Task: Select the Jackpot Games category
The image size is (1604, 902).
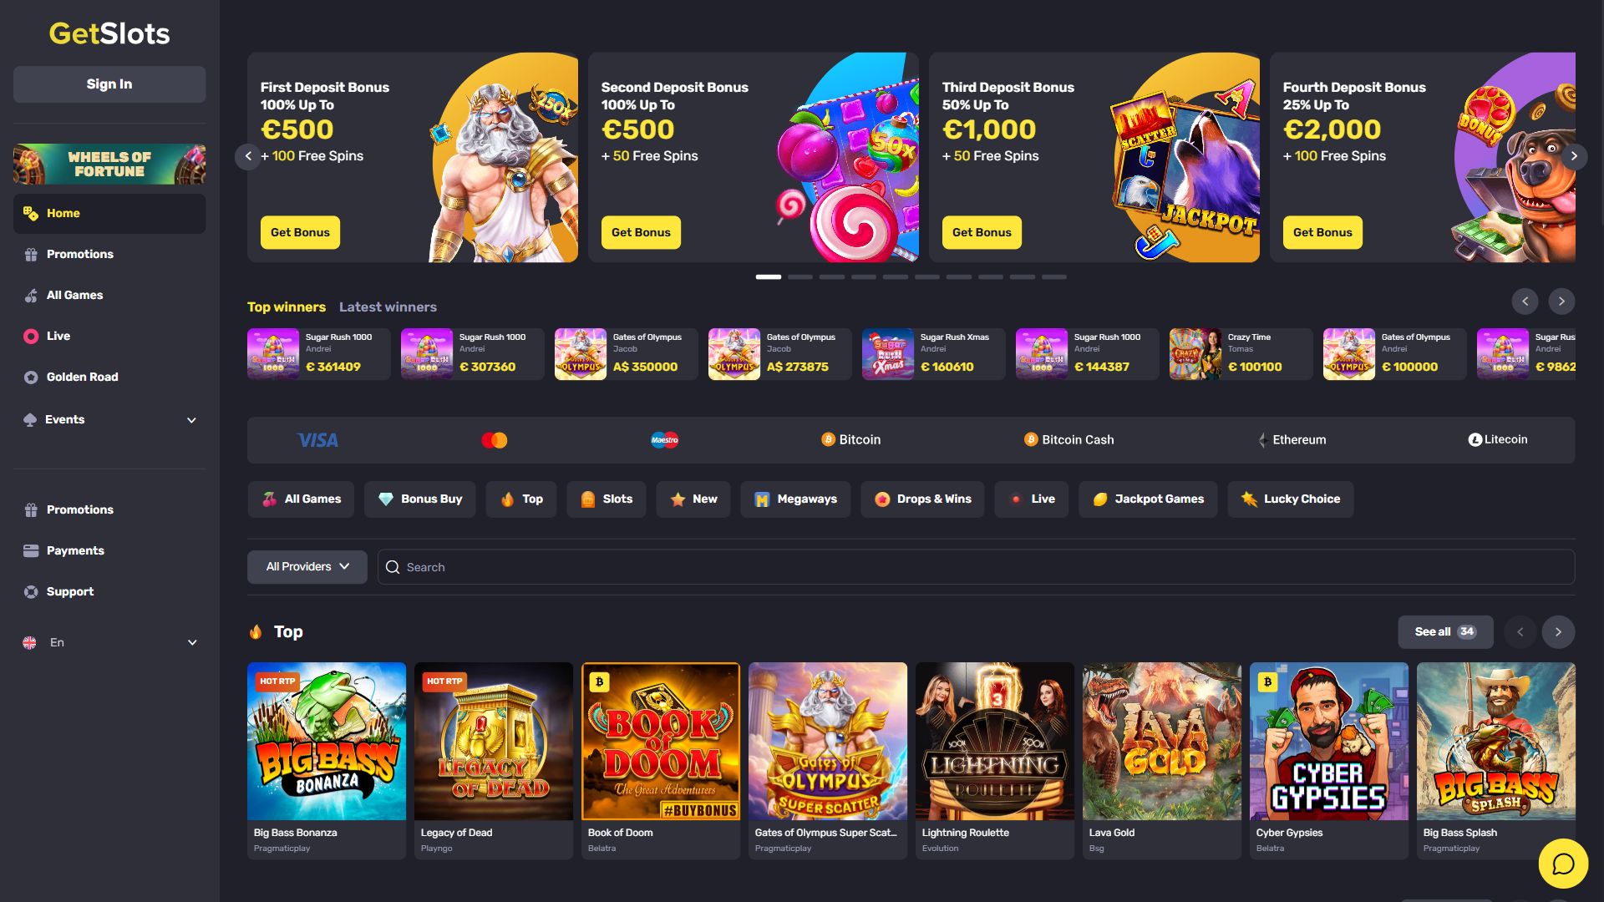Action: coord(1148,499)
